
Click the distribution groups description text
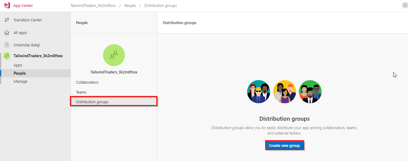point(284,130)
